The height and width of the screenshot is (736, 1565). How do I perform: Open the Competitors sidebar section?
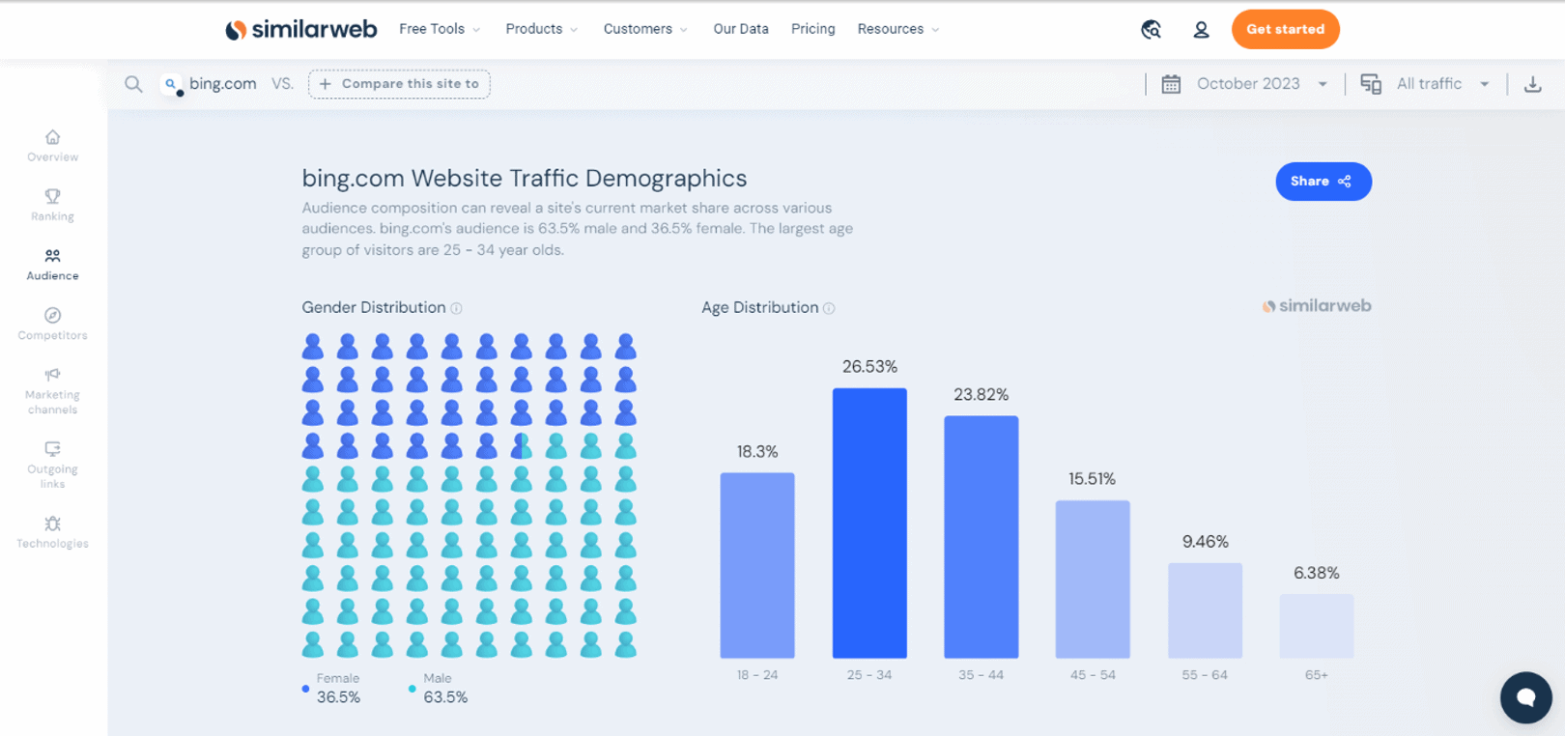pyautogui.click(x=53, y=324)
